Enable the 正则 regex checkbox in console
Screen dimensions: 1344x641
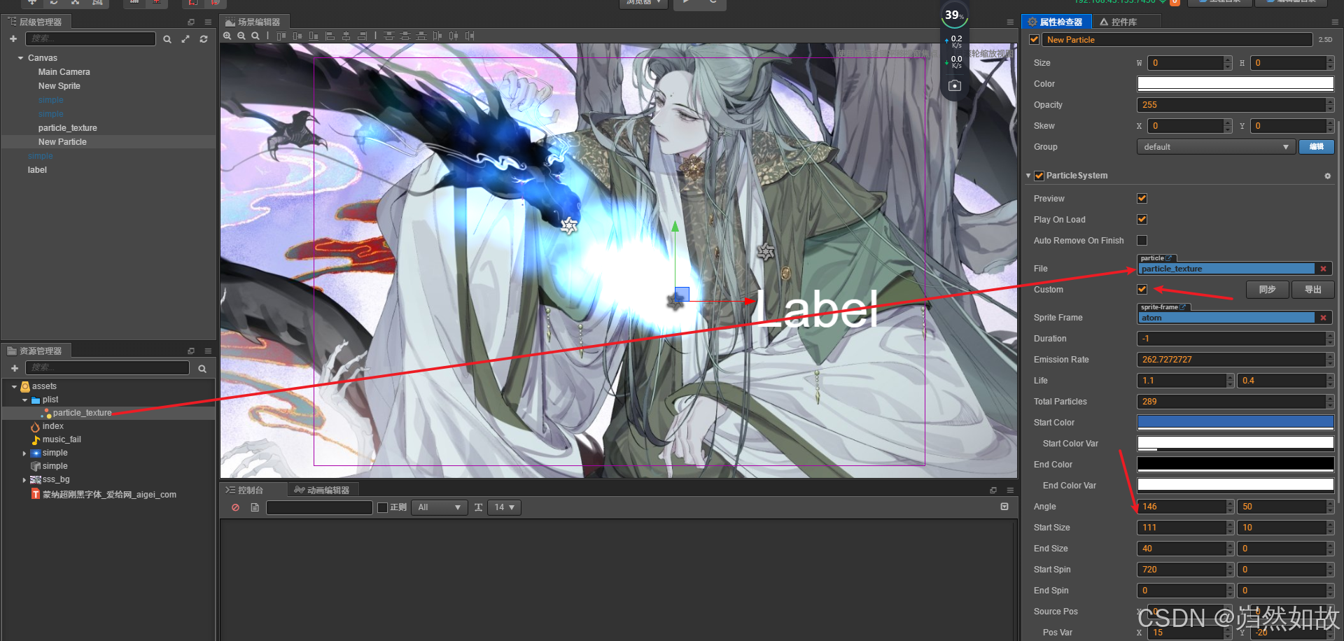[x=382, y=507]
